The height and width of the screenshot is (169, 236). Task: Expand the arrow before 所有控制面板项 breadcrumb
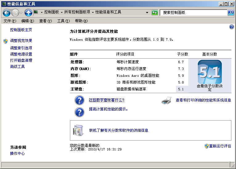pos(62,13)
